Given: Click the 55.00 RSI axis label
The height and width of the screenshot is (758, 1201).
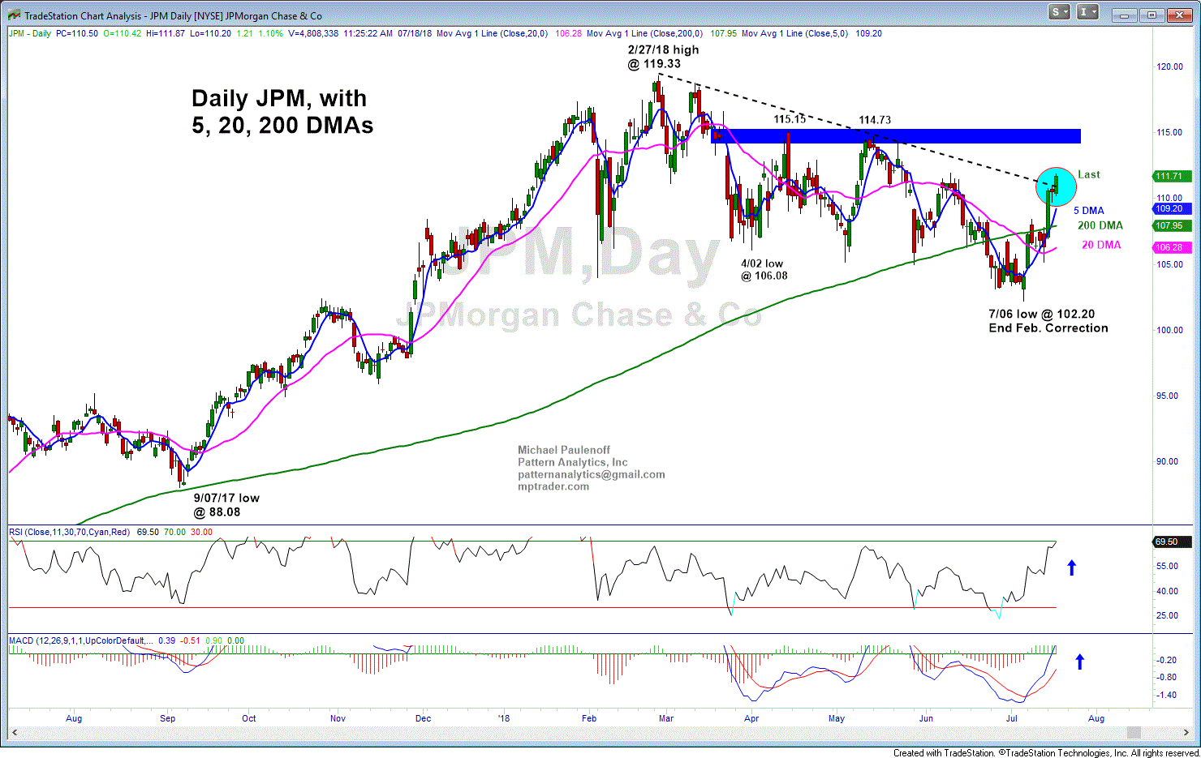Looking at the screenshot, I should pyautogui.click(x=1167, y=566).
